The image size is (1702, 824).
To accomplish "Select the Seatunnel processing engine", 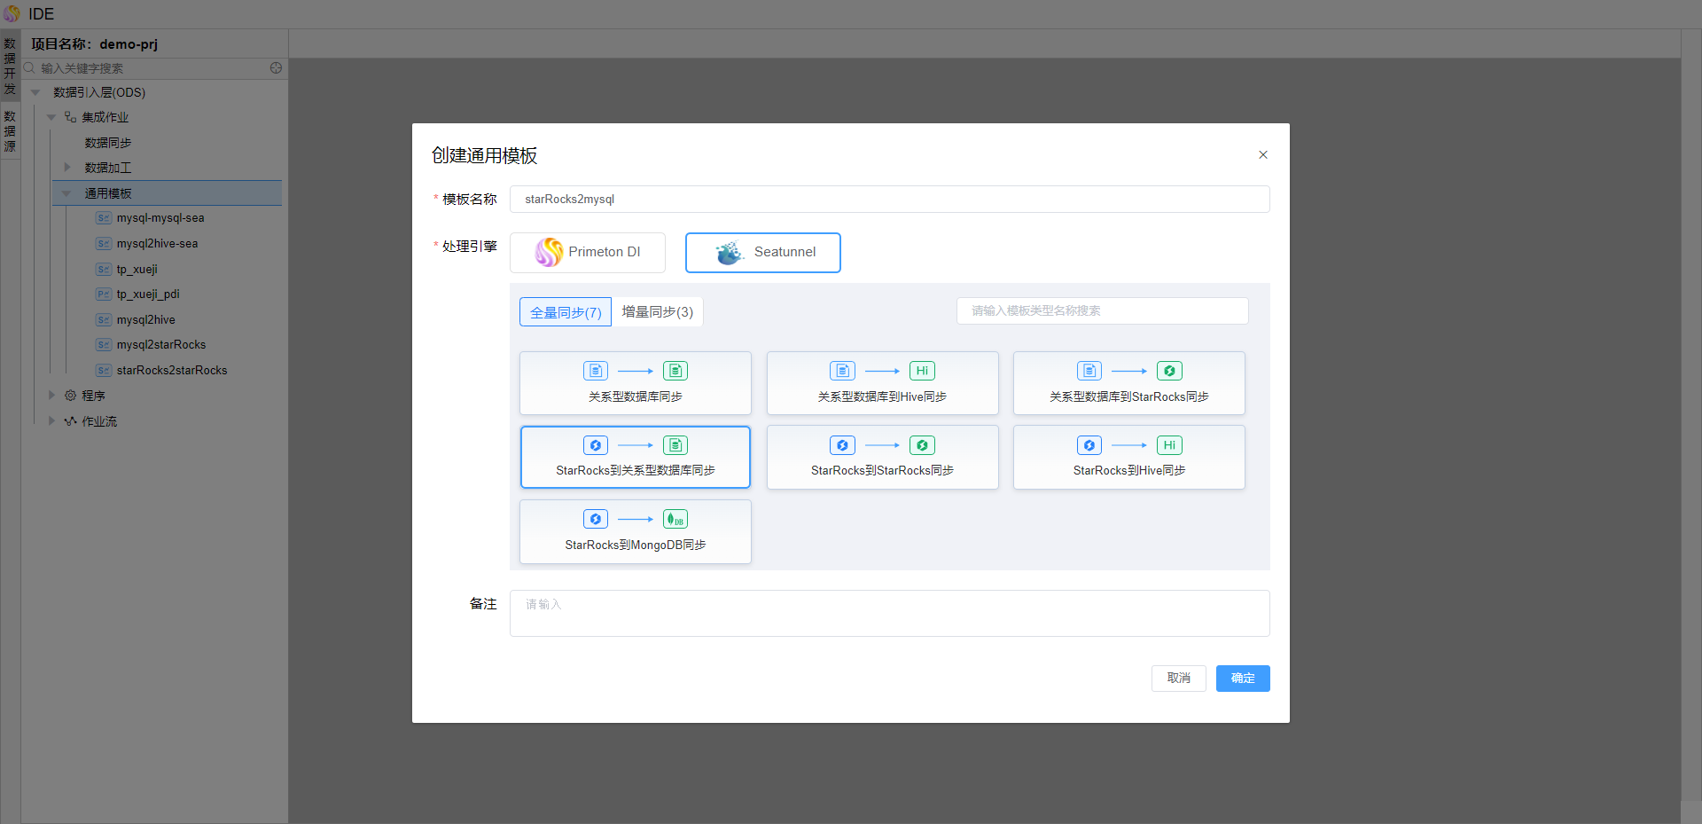I will [762, 253].
